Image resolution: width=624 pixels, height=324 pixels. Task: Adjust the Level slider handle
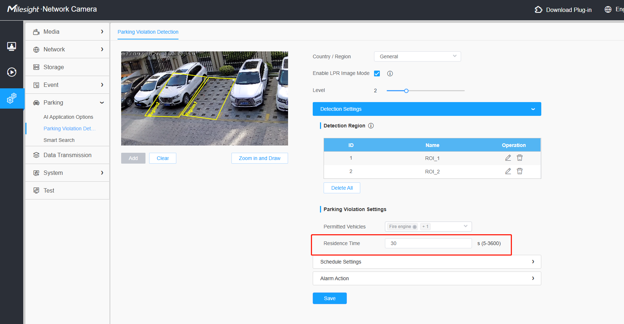[x=406, y=91]
